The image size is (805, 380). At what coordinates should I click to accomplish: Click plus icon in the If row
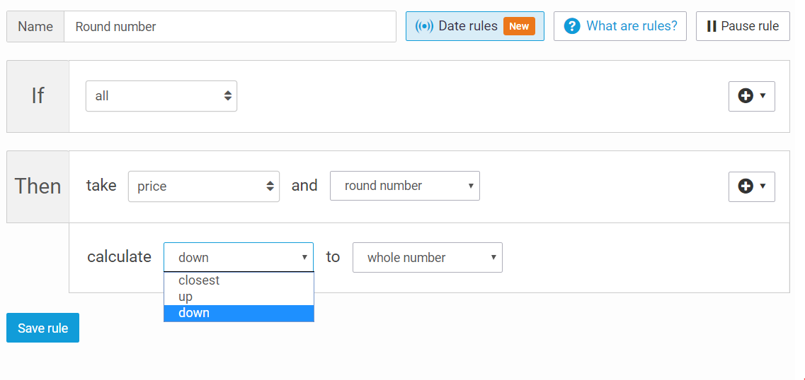click(746, 96)
